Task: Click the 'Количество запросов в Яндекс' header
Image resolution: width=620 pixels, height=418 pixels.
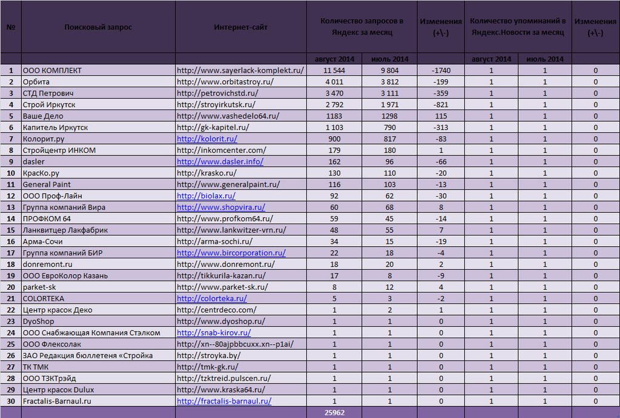Action: coord(362,27)
